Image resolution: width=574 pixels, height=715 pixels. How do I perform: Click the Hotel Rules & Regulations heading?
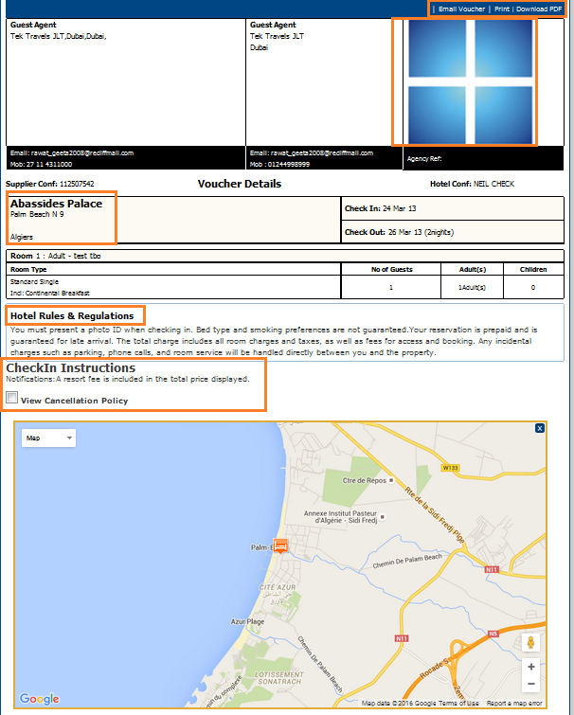(72, 315)
